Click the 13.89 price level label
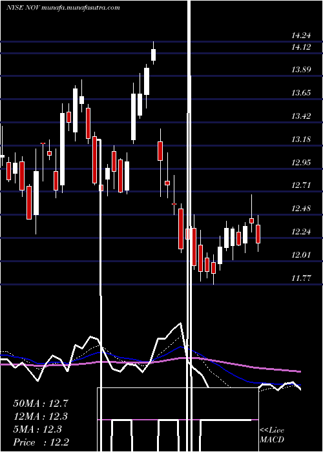 point(301,70)
